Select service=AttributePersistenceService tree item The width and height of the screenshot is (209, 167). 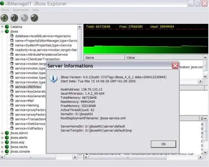coord(41,55)
